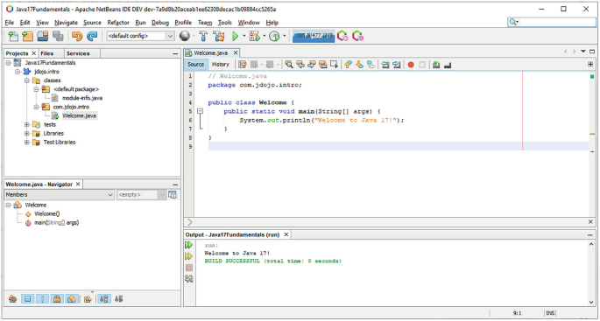Open the File menu
The width and height of the screenshot is (600, 321).
[10, 23]
